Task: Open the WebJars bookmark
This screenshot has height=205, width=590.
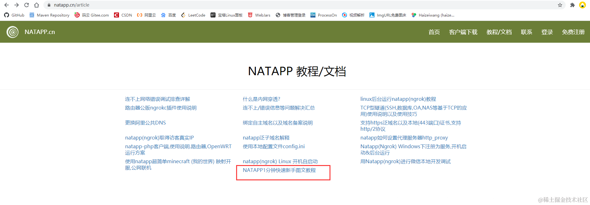Action: pyautogui.click(x=259, y=15)
